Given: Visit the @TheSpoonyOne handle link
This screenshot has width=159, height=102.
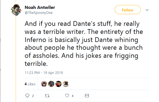Looking at the screenshot, I should (x=39, y=13).
